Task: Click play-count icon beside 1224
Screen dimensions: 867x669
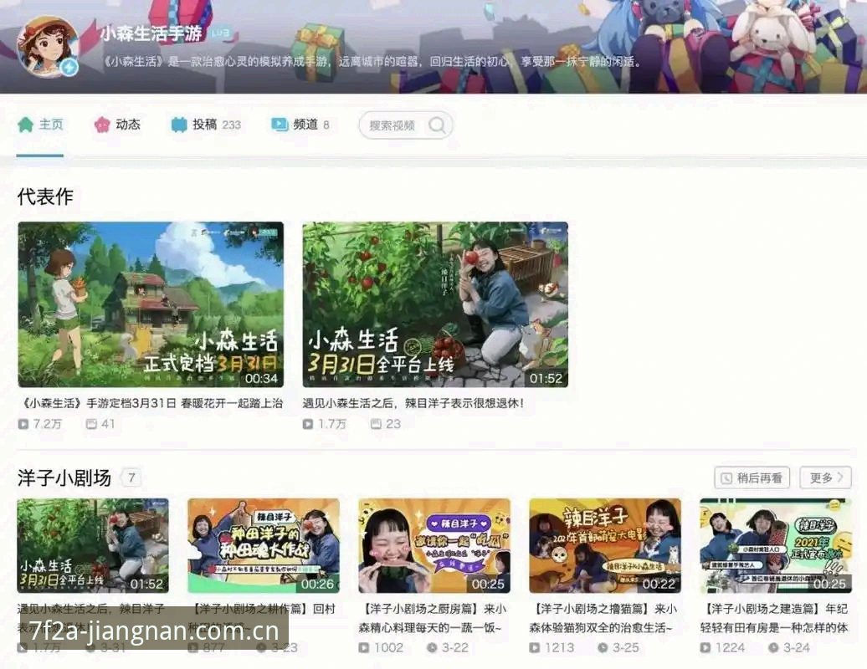Action: tap(705, 647)
